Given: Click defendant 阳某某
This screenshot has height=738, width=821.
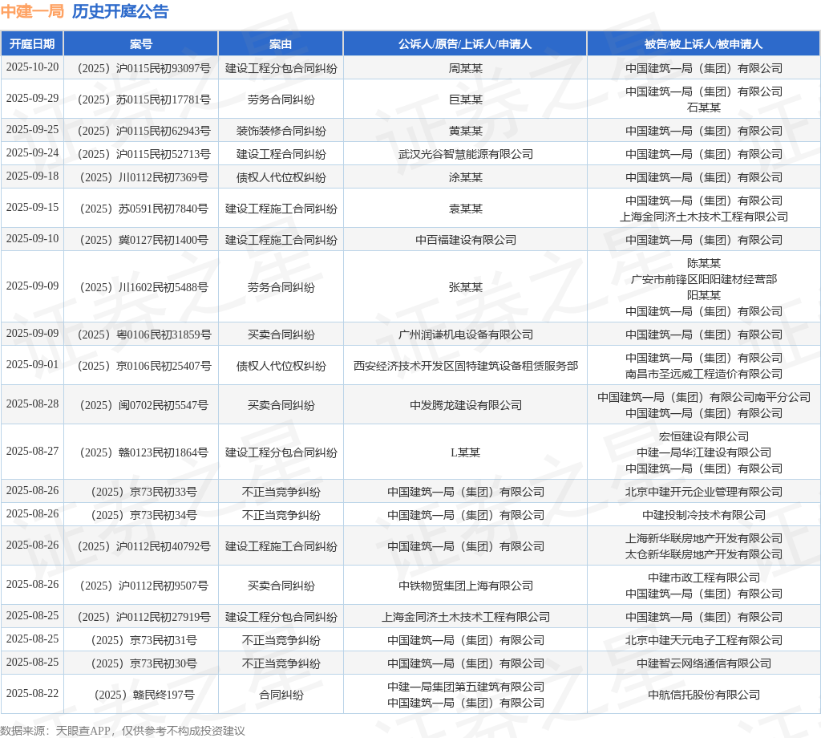Looking at the screenshot, I should coord(704,295).
